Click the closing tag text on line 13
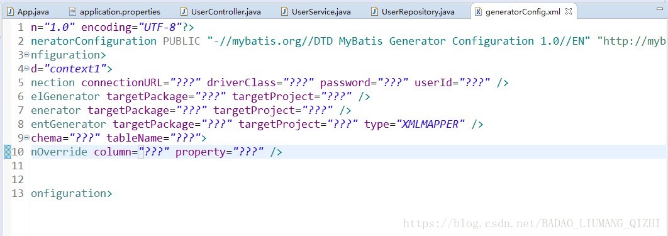 (x=72, y=193)
